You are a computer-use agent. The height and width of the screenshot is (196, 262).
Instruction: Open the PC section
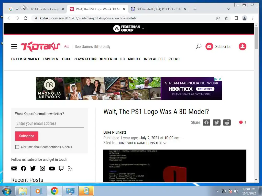coord(123,59)
